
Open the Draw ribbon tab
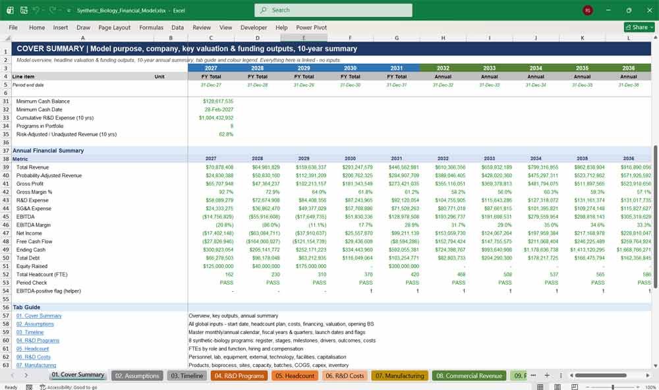tap(83, 27)
